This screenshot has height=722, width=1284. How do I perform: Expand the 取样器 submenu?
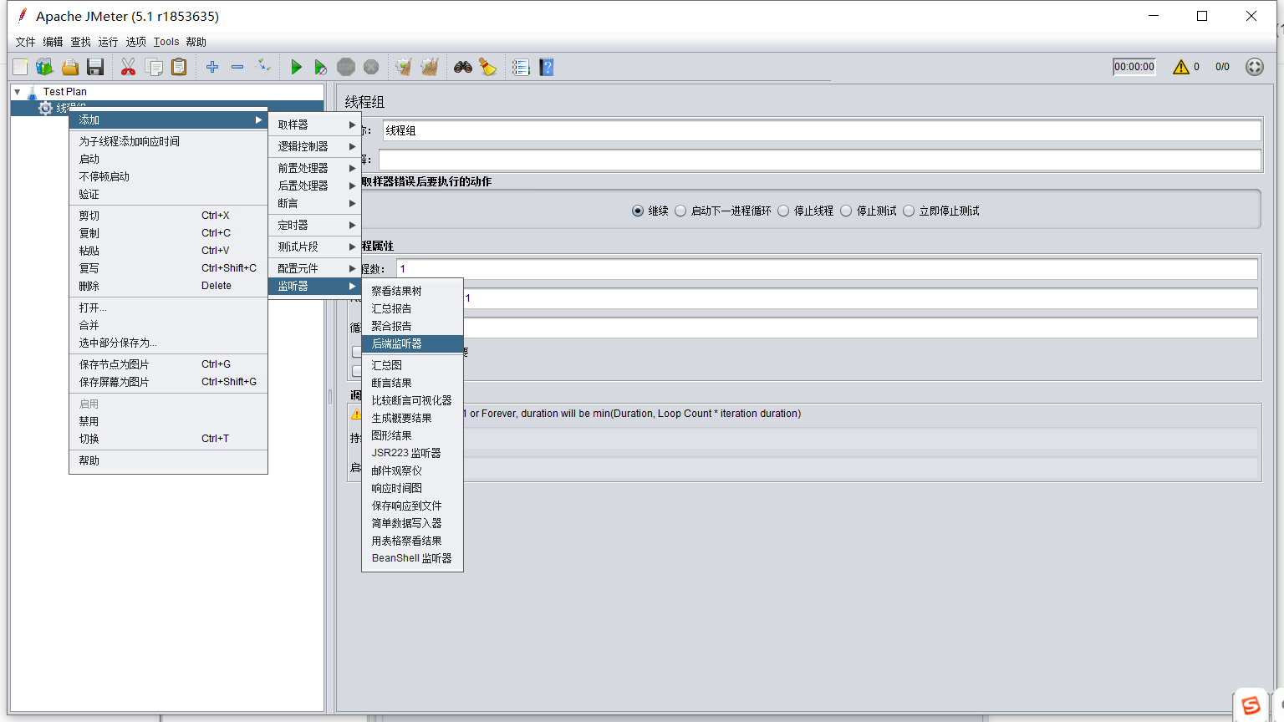314,125
